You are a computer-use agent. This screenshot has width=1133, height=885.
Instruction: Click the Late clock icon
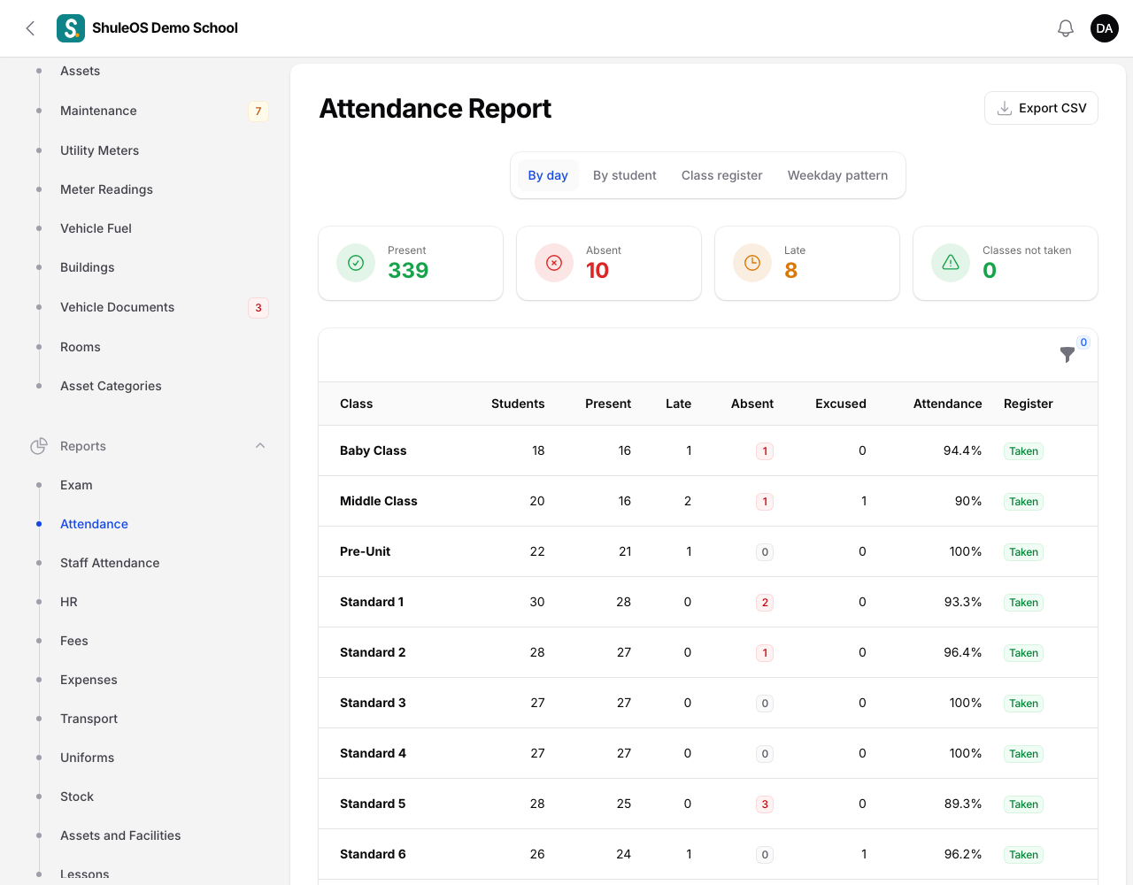click(x=752, y=263)
